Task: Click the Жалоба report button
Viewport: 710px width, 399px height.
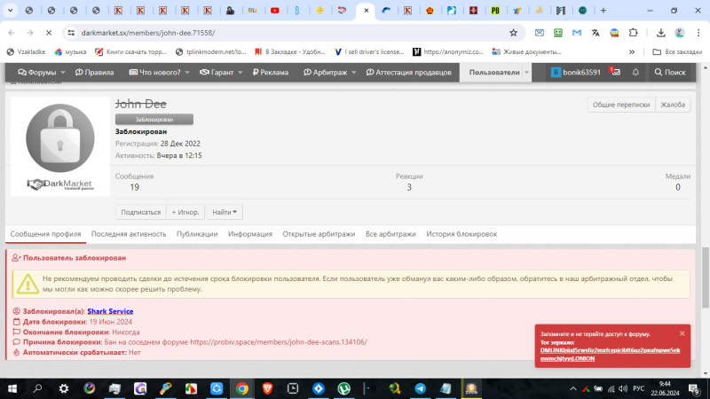Action: coord(673,105)
